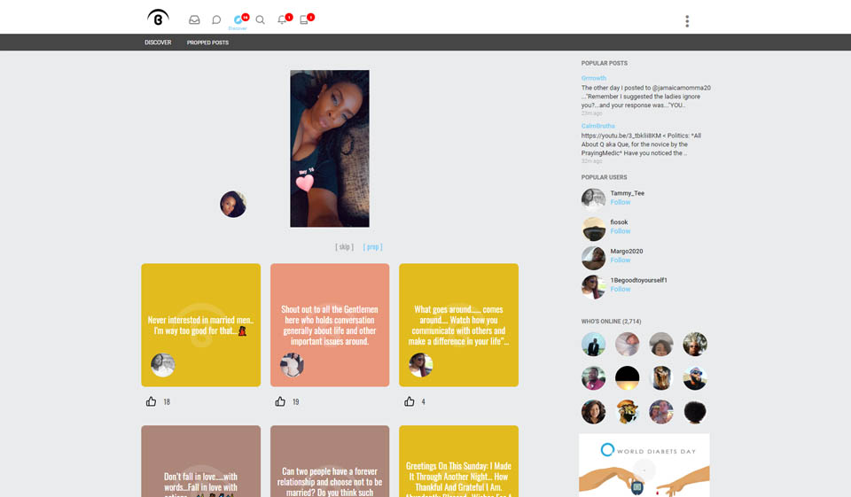Open the inbox tray icon

[x=194, y=19]
